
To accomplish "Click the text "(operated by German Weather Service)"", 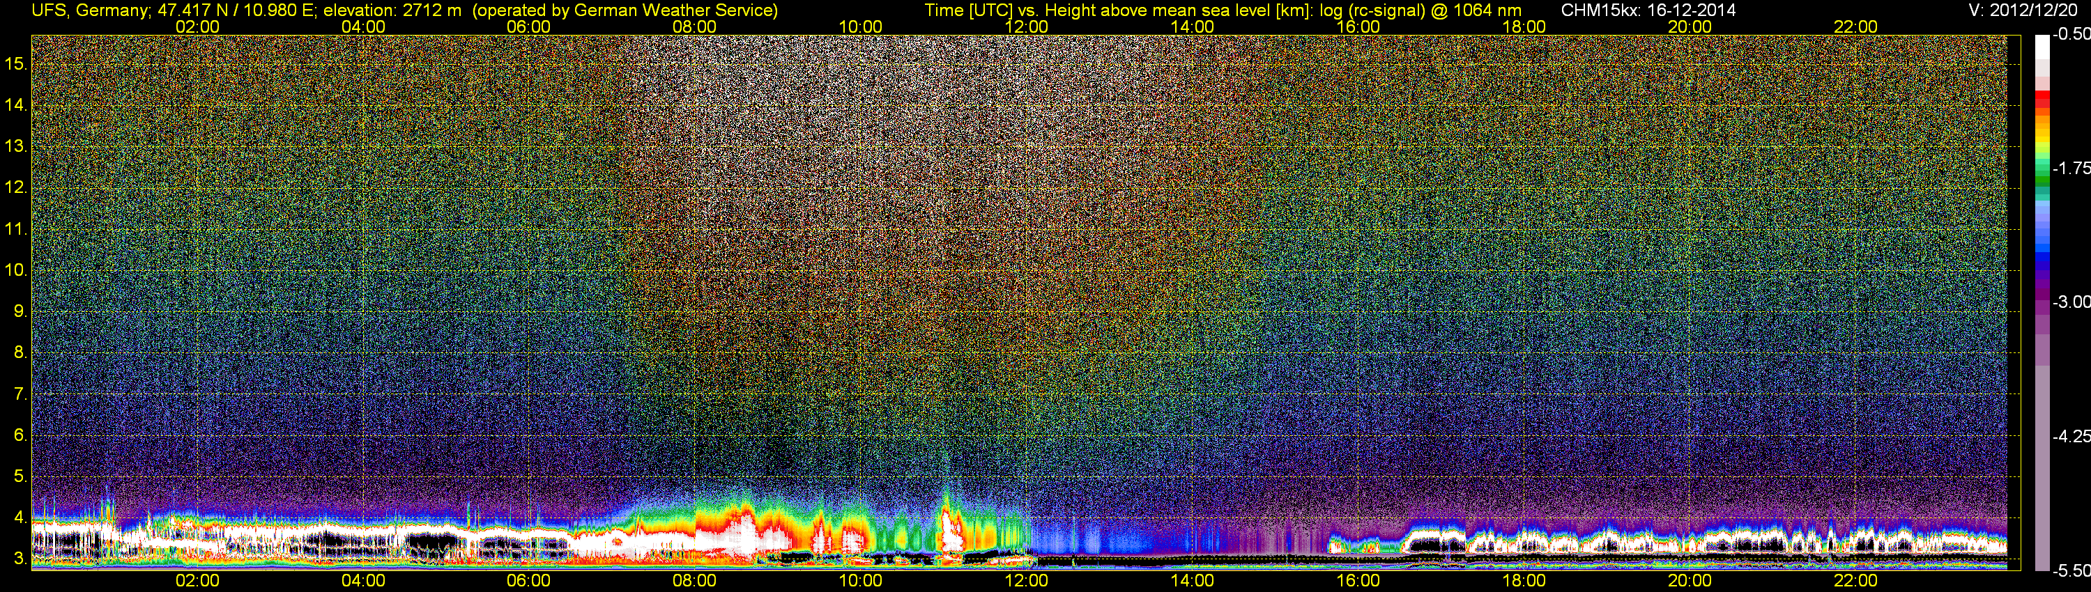I will 625,10.
